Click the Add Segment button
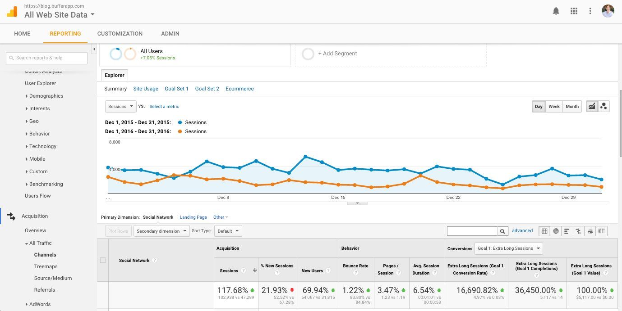The width and height of the screenshot is (622, 311). click(x=337, y=53)
